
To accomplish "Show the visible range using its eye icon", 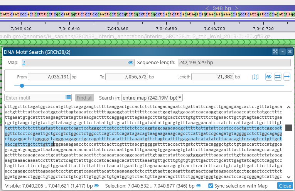I will pos(96,186).
